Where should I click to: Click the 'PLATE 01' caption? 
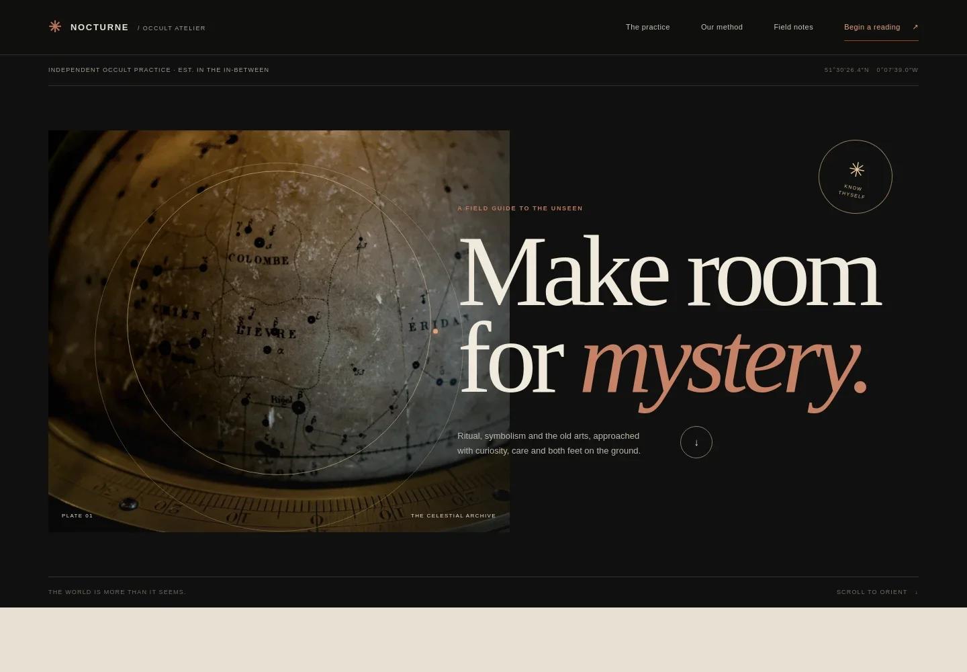(x=77, y=516)
